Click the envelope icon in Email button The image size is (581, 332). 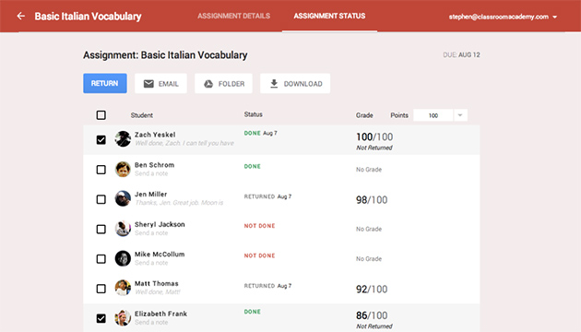click(x=148, y=84)
